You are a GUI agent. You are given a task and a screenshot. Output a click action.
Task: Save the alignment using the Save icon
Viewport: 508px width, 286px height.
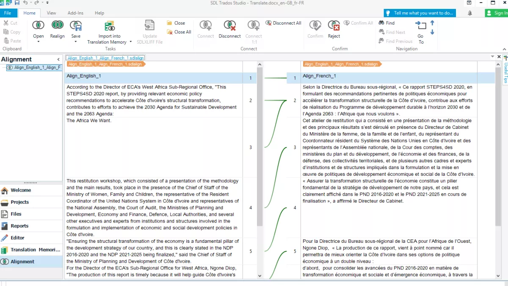pos(76,26)
